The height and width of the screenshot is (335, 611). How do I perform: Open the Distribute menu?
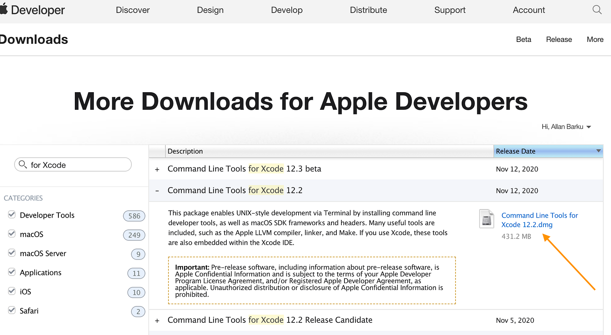(369, 10)
